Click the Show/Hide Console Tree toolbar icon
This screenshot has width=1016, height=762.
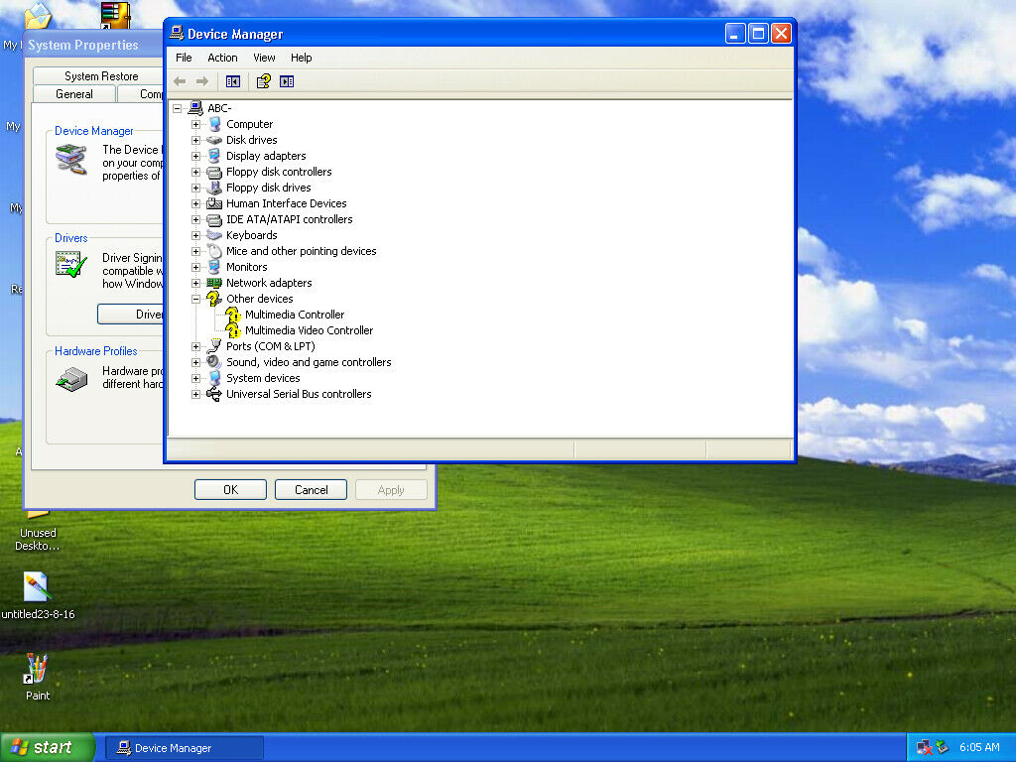[233, 81]
